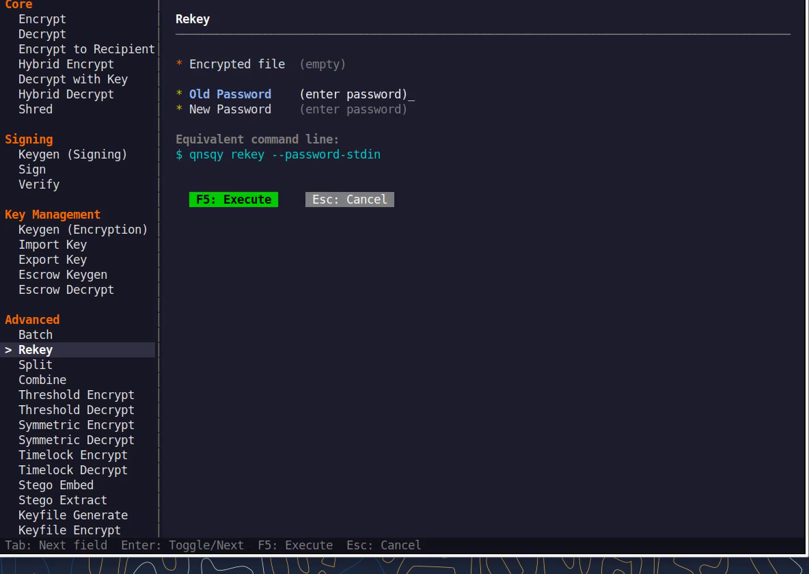Select Keyfile Generate

(x=73, y=515)
